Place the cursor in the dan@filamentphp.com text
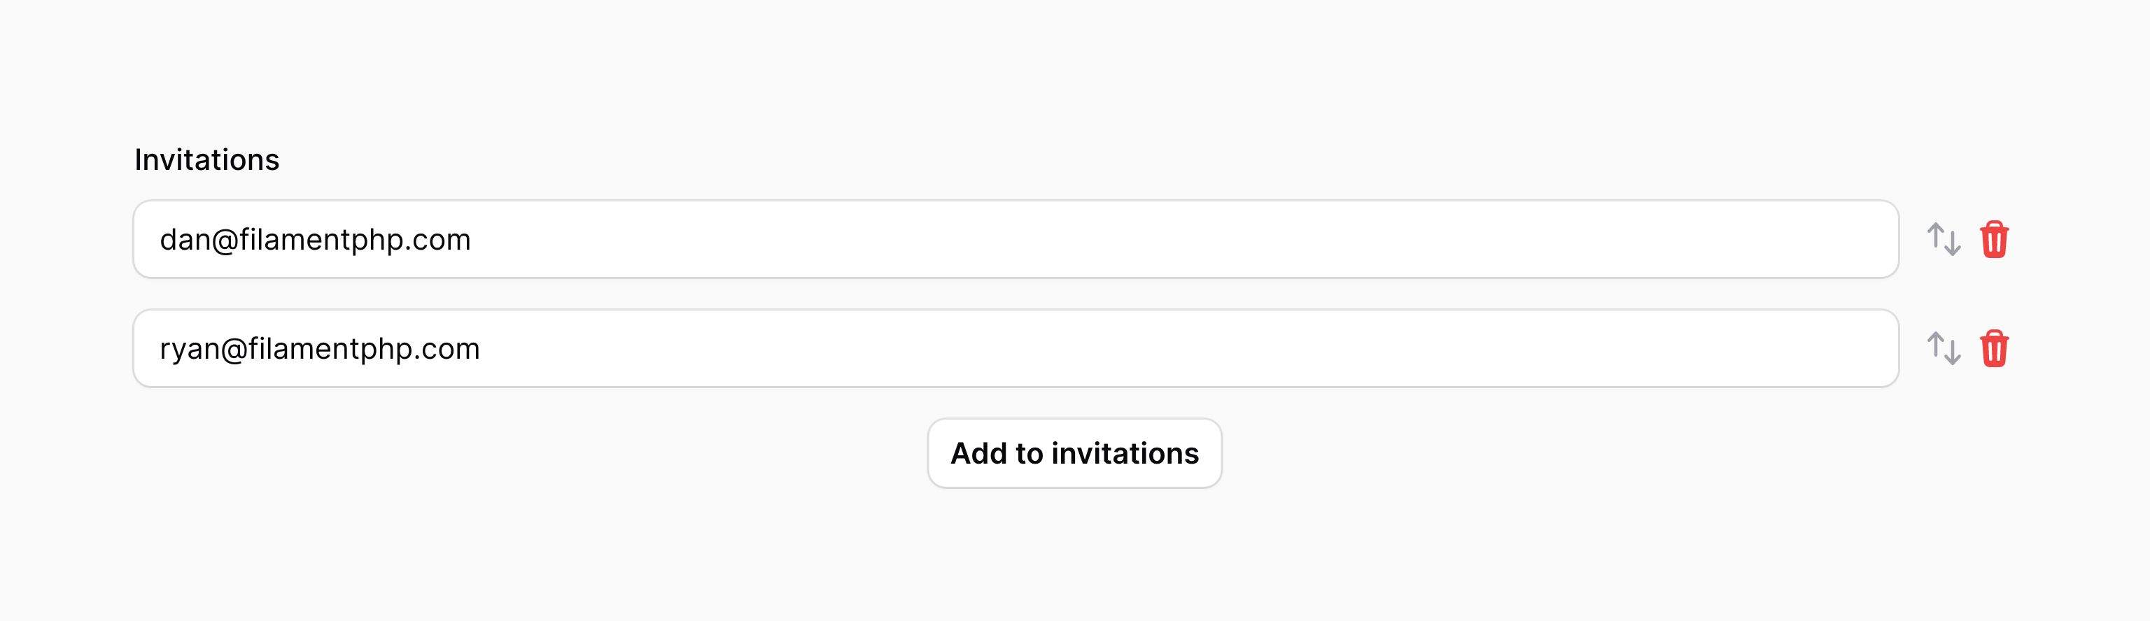The height and width of the screenshot is (621, 2150). 316,240
